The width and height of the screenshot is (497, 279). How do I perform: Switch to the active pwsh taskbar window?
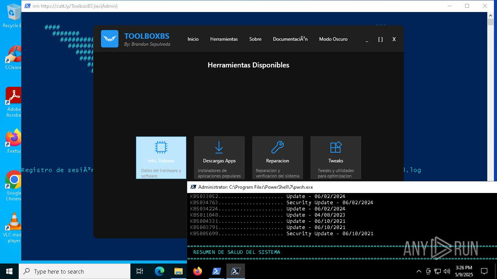(x=235, y=271)
